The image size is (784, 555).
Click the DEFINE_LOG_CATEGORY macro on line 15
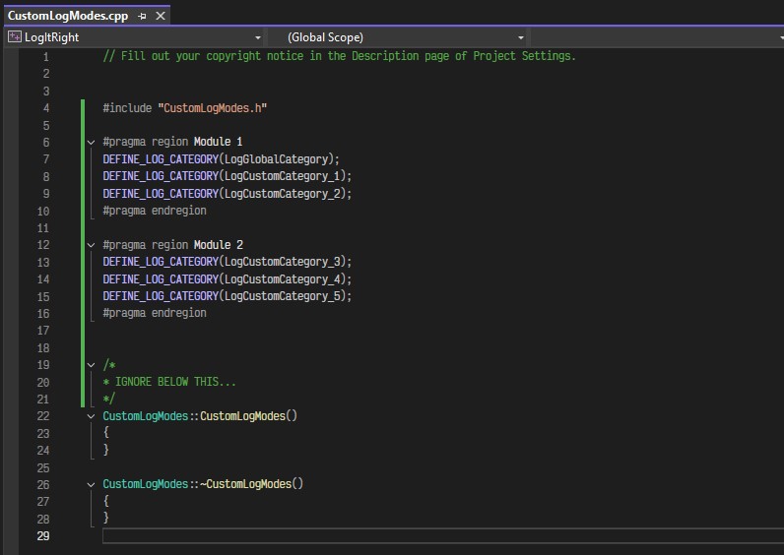click(160, 296)
